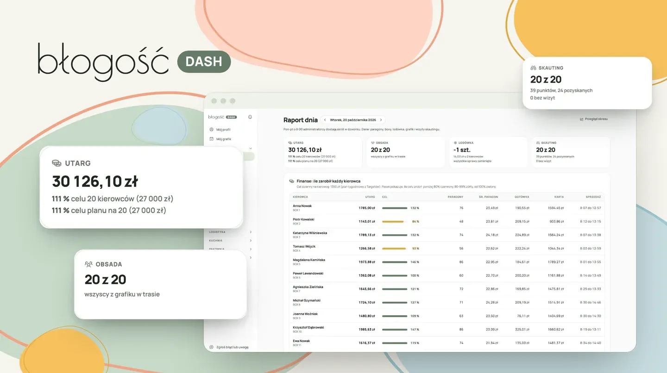Viewport: 667px width, 373px height.
Task: Click the SPRZEDAŻ column header
Action: coord(593,197)
